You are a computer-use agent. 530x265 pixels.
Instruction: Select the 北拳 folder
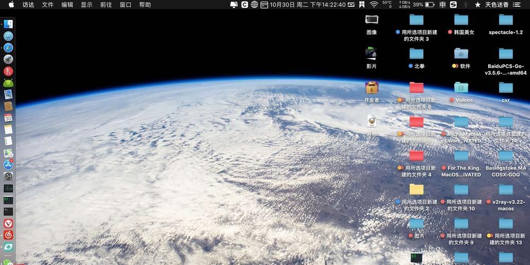(x=417, y=54)
